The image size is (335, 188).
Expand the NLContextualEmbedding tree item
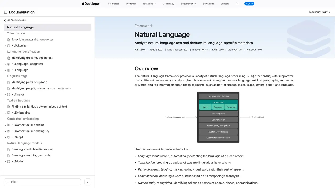[5, 125]
